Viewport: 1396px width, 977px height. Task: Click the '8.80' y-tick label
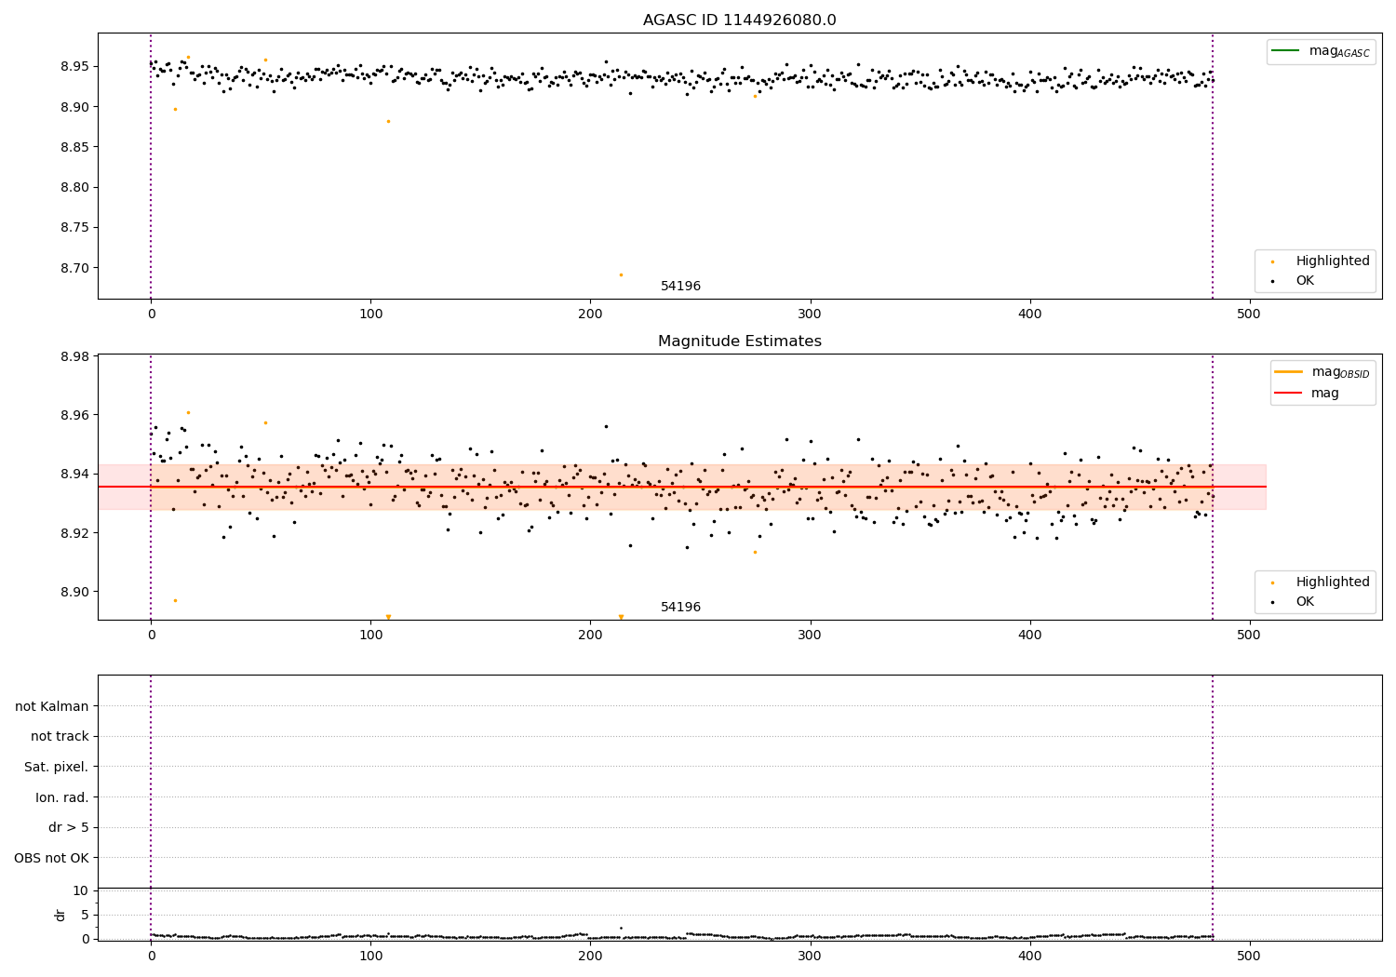(76, 188)
